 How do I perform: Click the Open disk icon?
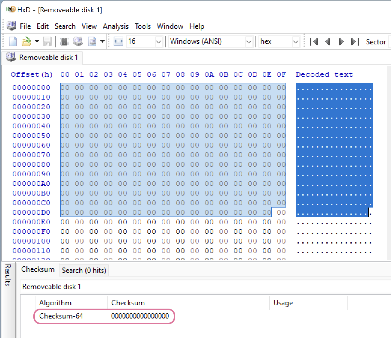pyautogui.click(x=78, y=41)
